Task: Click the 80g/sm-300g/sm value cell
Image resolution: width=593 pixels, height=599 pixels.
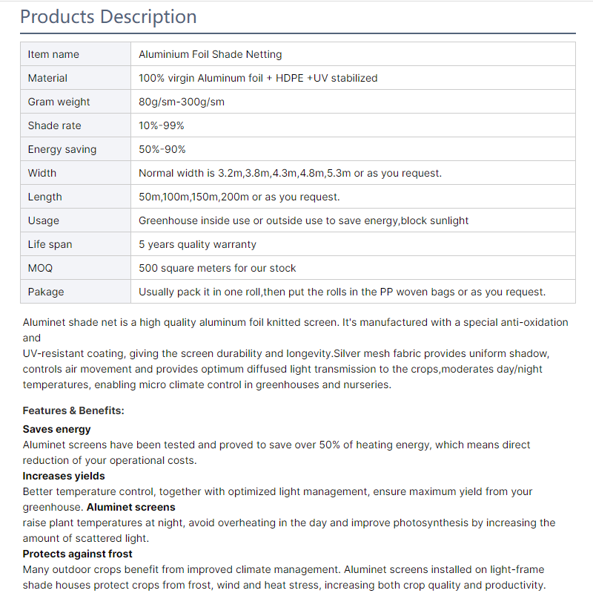Action: [182, 102]
